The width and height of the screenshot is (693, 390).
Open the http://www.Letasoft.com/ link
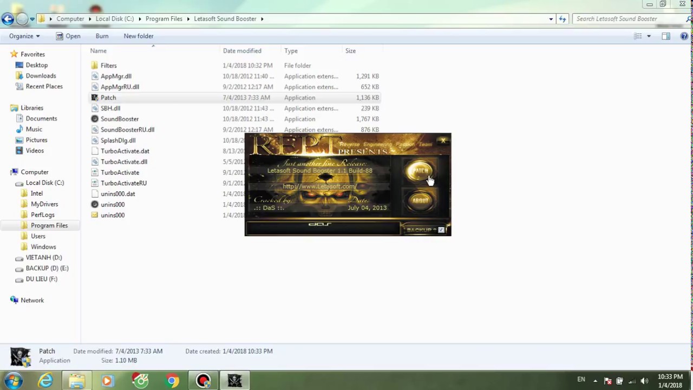(319, 186)
